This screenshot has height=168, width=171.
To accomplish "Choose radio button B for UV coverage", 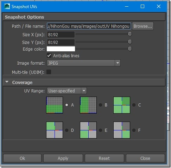I will [x=100, y=105].
